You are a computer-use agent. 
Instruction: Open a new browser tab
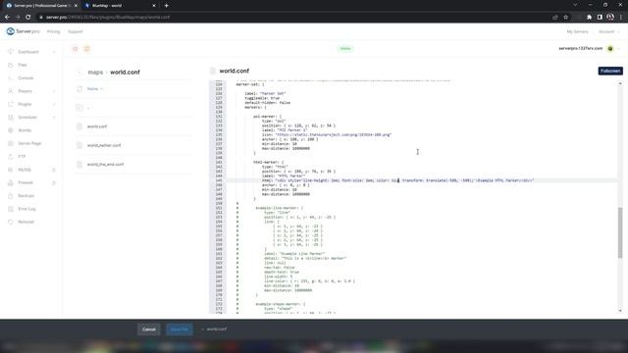coord(166,6)
